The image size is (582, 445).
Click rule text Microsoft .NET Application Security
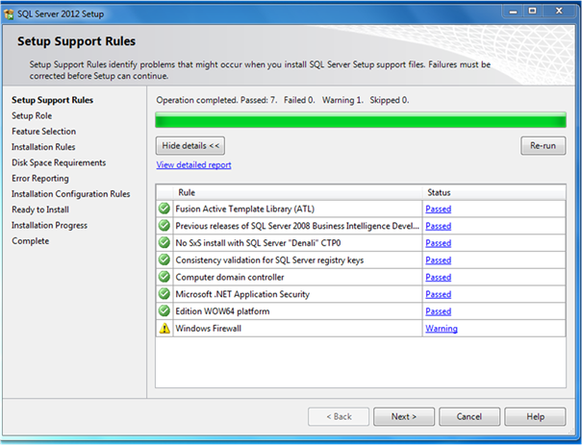(x=242, y=294)
